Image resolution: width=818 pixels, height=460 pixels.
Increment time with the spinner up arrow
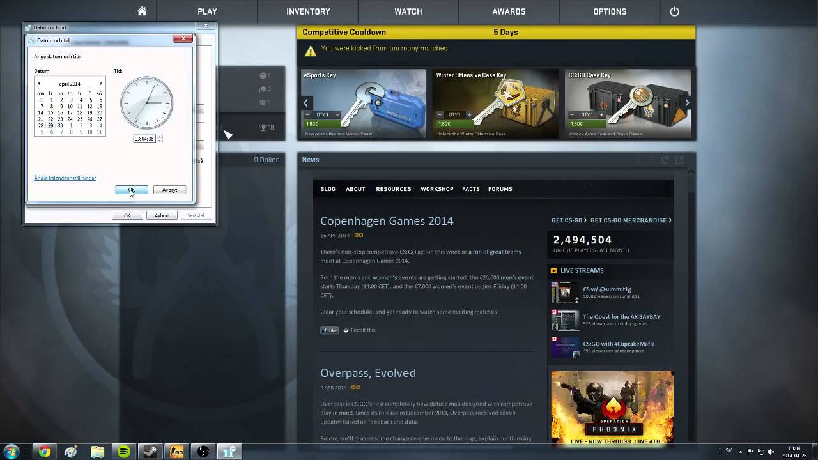159,137
